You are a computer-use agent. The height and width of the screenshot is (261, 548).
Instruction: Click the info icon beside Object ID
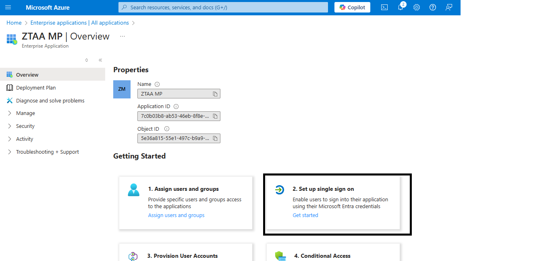167,129
